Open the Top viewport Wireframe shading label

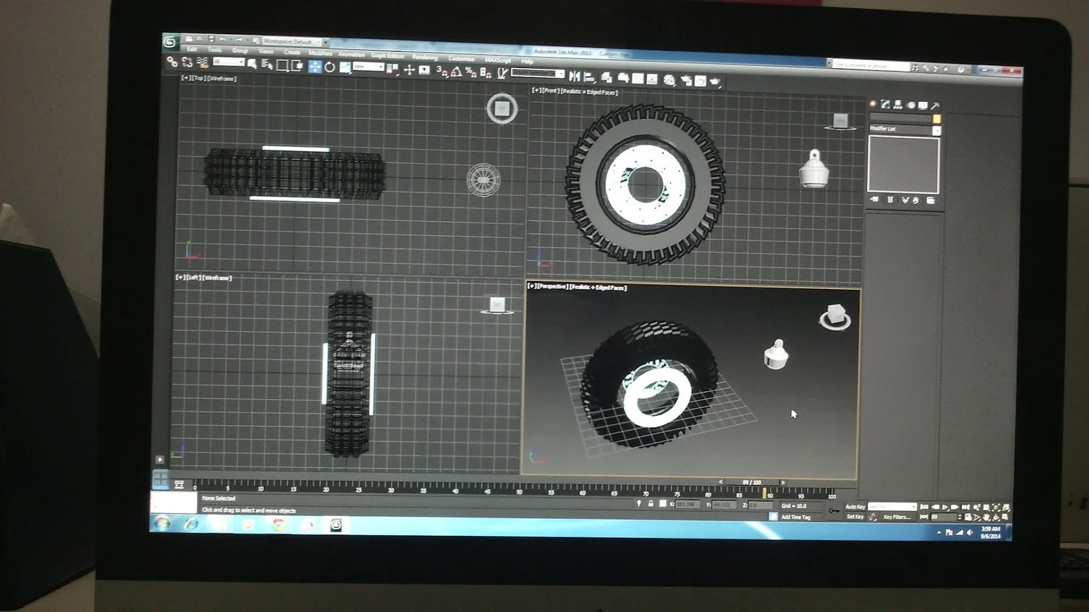tap(222, 78)
